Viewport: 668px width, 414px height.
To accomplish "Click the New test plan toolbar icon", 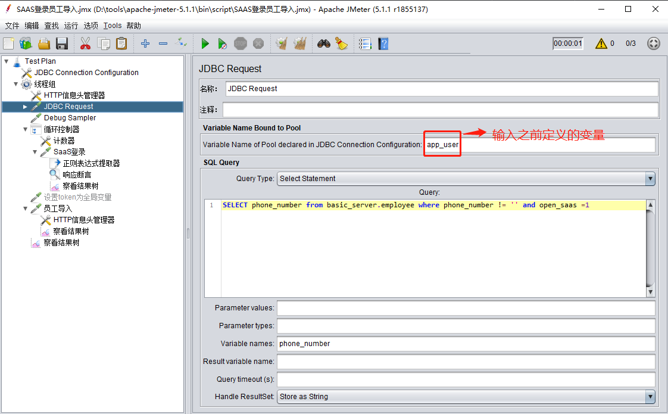I will (9, 43).
